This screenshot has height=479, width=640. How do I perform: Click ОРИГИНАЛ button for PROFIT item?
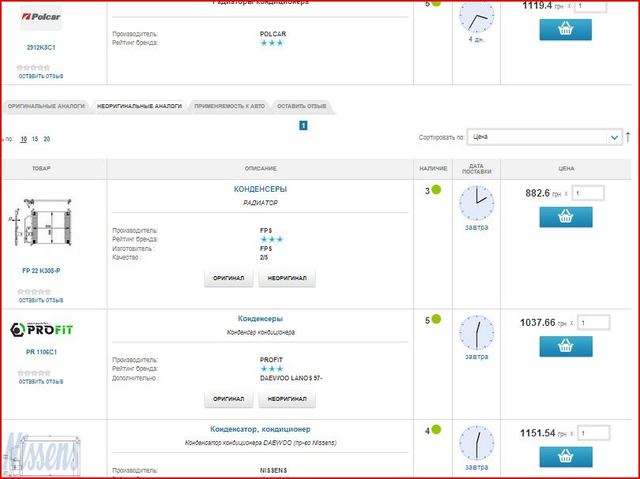228,399
